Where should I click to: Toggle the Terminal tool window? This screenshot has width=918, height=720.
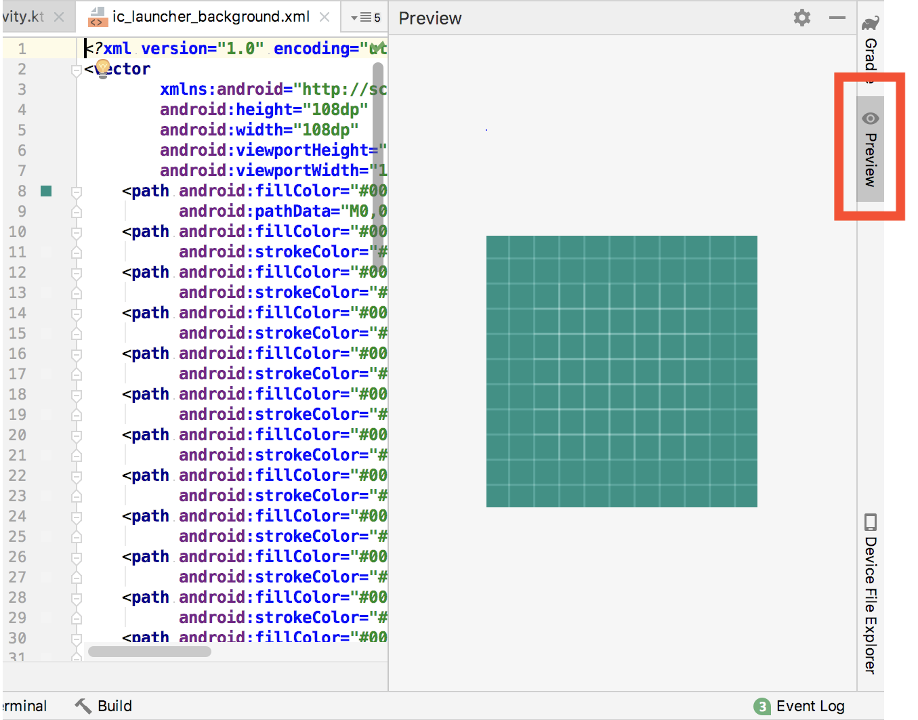tap(24, 706)
